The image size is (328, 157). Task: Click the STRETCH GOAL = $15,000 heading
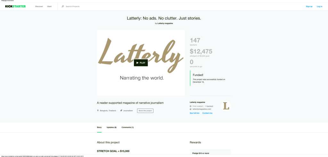point(113,151)
